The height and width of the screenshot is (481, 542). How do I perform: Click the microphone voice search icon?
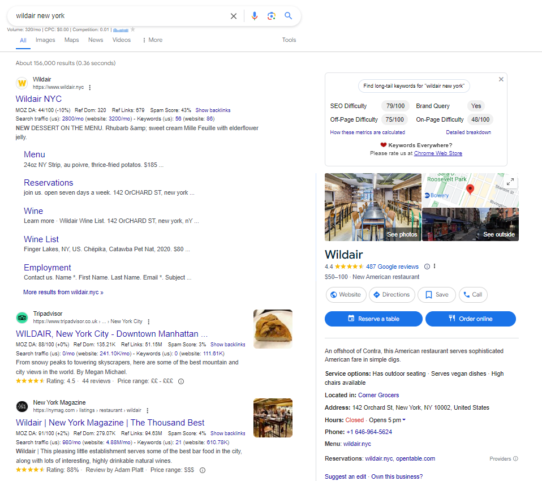click(x=254, y=16)
